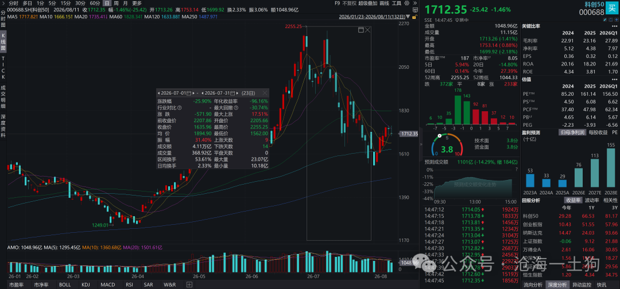Click the chart lock icon near date range

414,17
